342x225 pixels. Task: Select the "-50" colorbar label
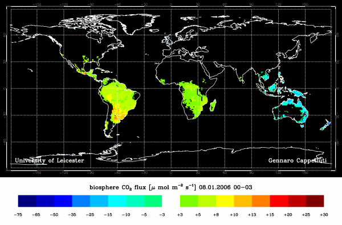(x=54, y=215)
